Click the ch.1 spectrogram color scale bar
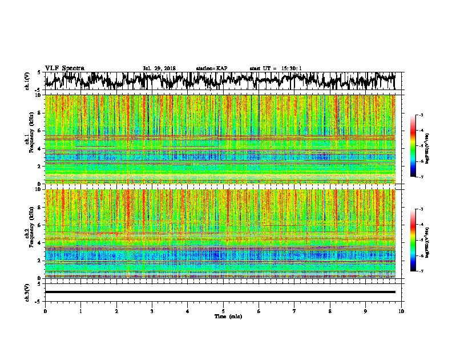This screenshot has height=349, width=452. (413, 146)
